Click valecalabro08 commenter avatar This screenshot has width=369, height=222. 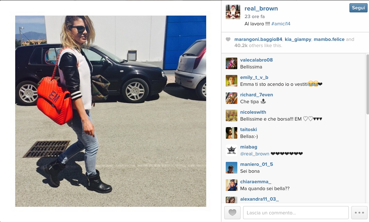pos(231,63)
